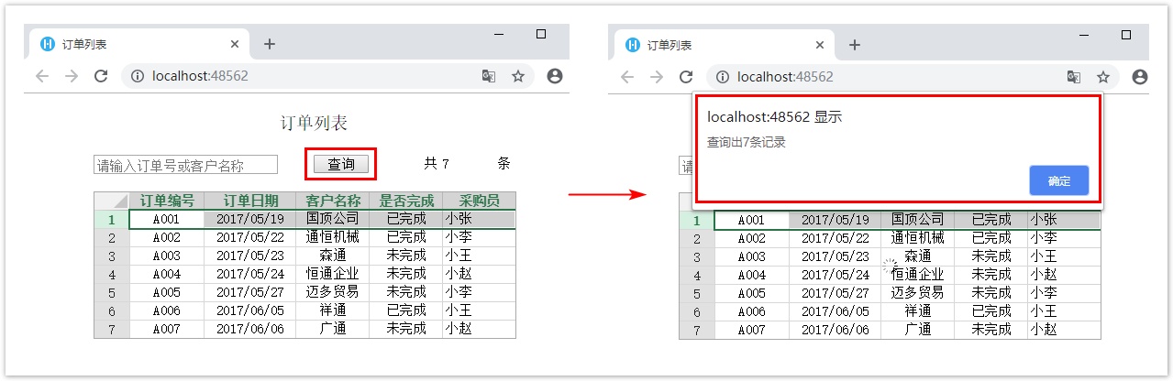Select 国顶公司 cell in left table
1173x381 pixels.
coord(333,219)
